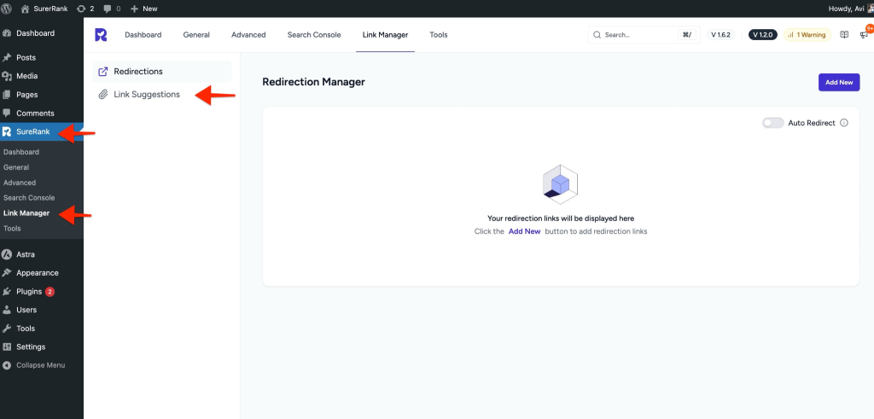The height and width of the screenshot is (419, 874).
Task: Click the inline Add New link
Action: [525, 230]
